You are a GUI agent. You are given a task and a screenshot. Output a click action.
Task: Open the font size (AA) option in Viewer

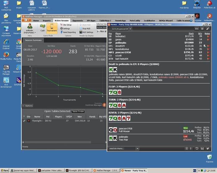197,29
